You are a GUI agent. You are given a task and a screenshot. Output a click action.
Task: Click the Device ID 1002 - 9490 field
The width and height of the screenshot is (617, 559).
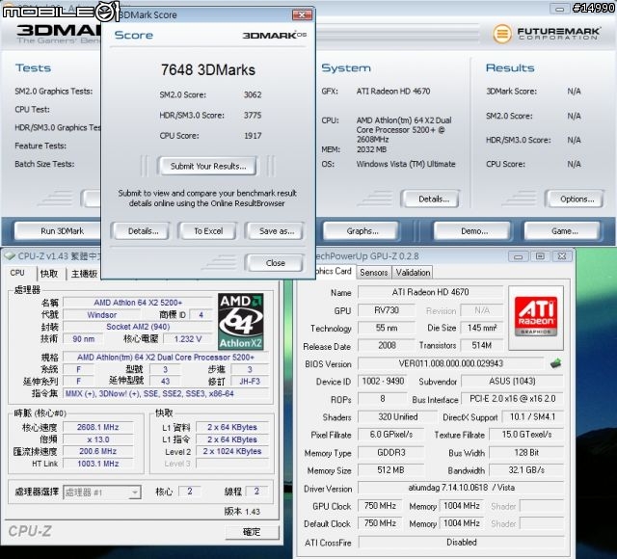pos(383,382)
